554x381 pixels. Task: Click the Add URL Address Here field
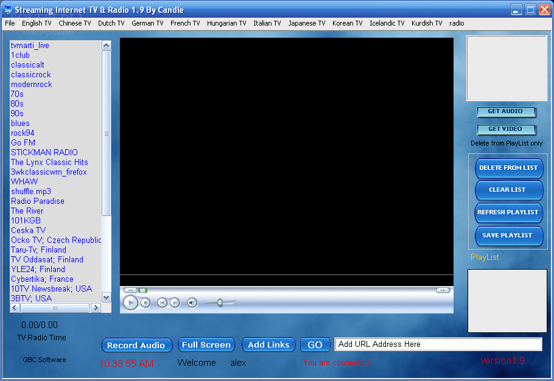coord(438,344)
